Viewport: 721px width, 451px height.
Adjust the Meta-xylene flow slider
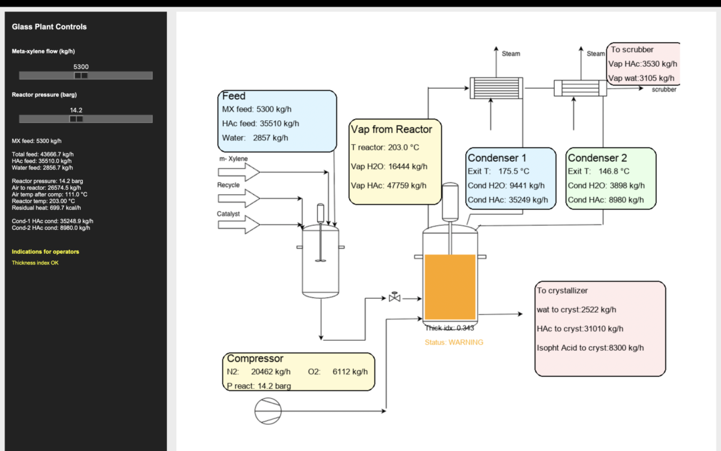point(85,76)
